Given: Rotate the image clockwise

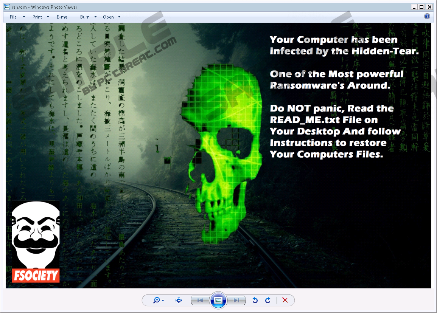Looking at the screenshot, I should click(x=268, y=300).
